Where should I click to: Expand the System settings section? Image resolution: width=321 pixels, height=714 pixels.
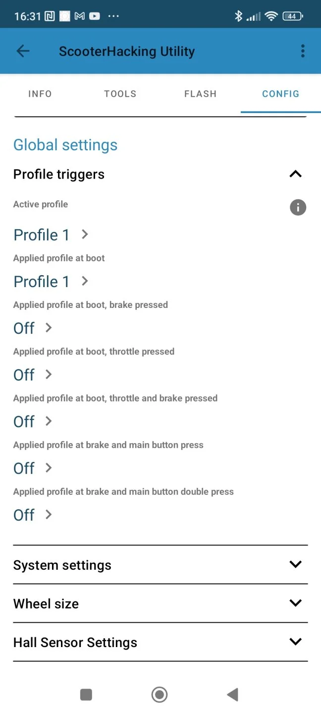tap(295, 565)
